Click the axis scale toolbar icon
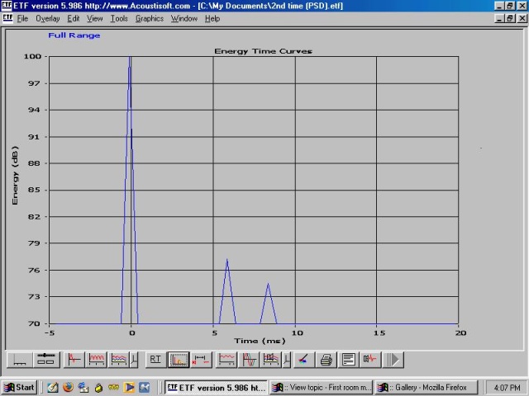The width and height of the screenshot is (529, 396). click(20, 360)
